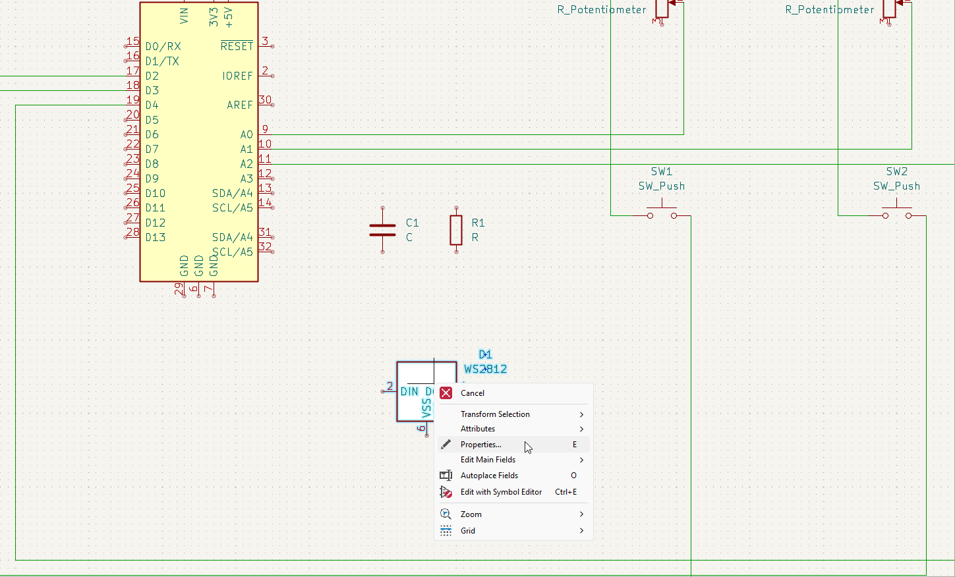Click the 'DIN' pin label on WS2812
Viewport: 955px width, 577px height.
point(409,391)
